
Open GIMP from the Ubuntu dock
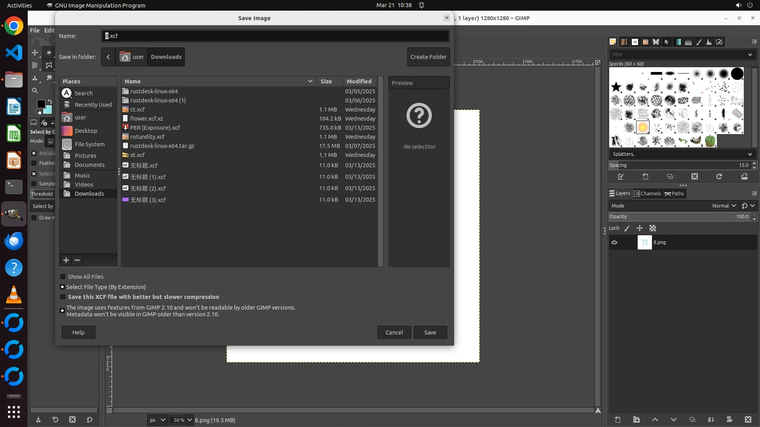click(14, 214)
